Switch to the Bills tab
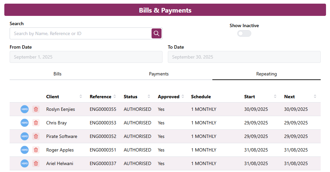 tap(57, 74)
